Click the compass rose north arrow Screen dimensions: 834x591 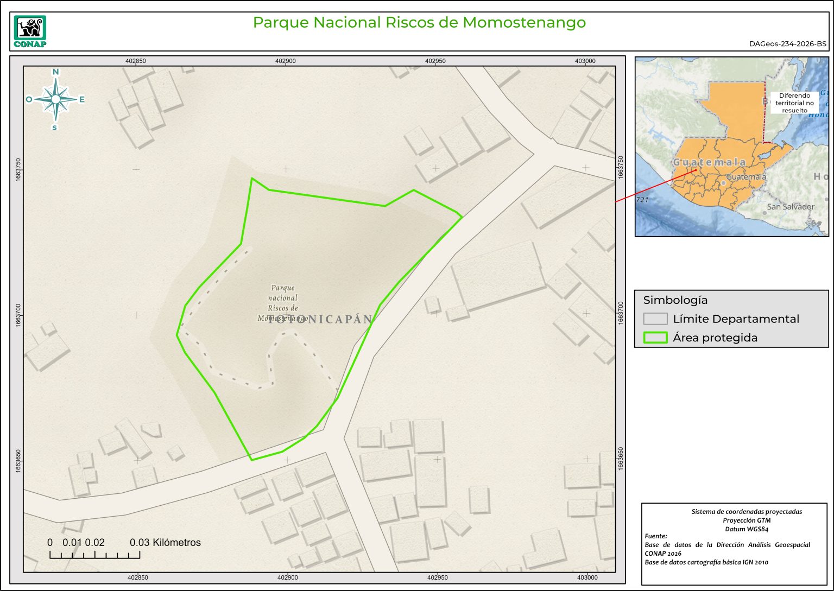pos(55,99)
